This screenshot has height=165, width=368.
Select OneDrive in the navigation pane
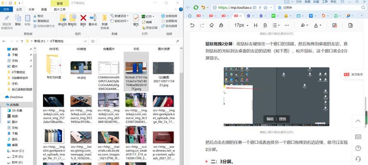(x=16, y=97)
